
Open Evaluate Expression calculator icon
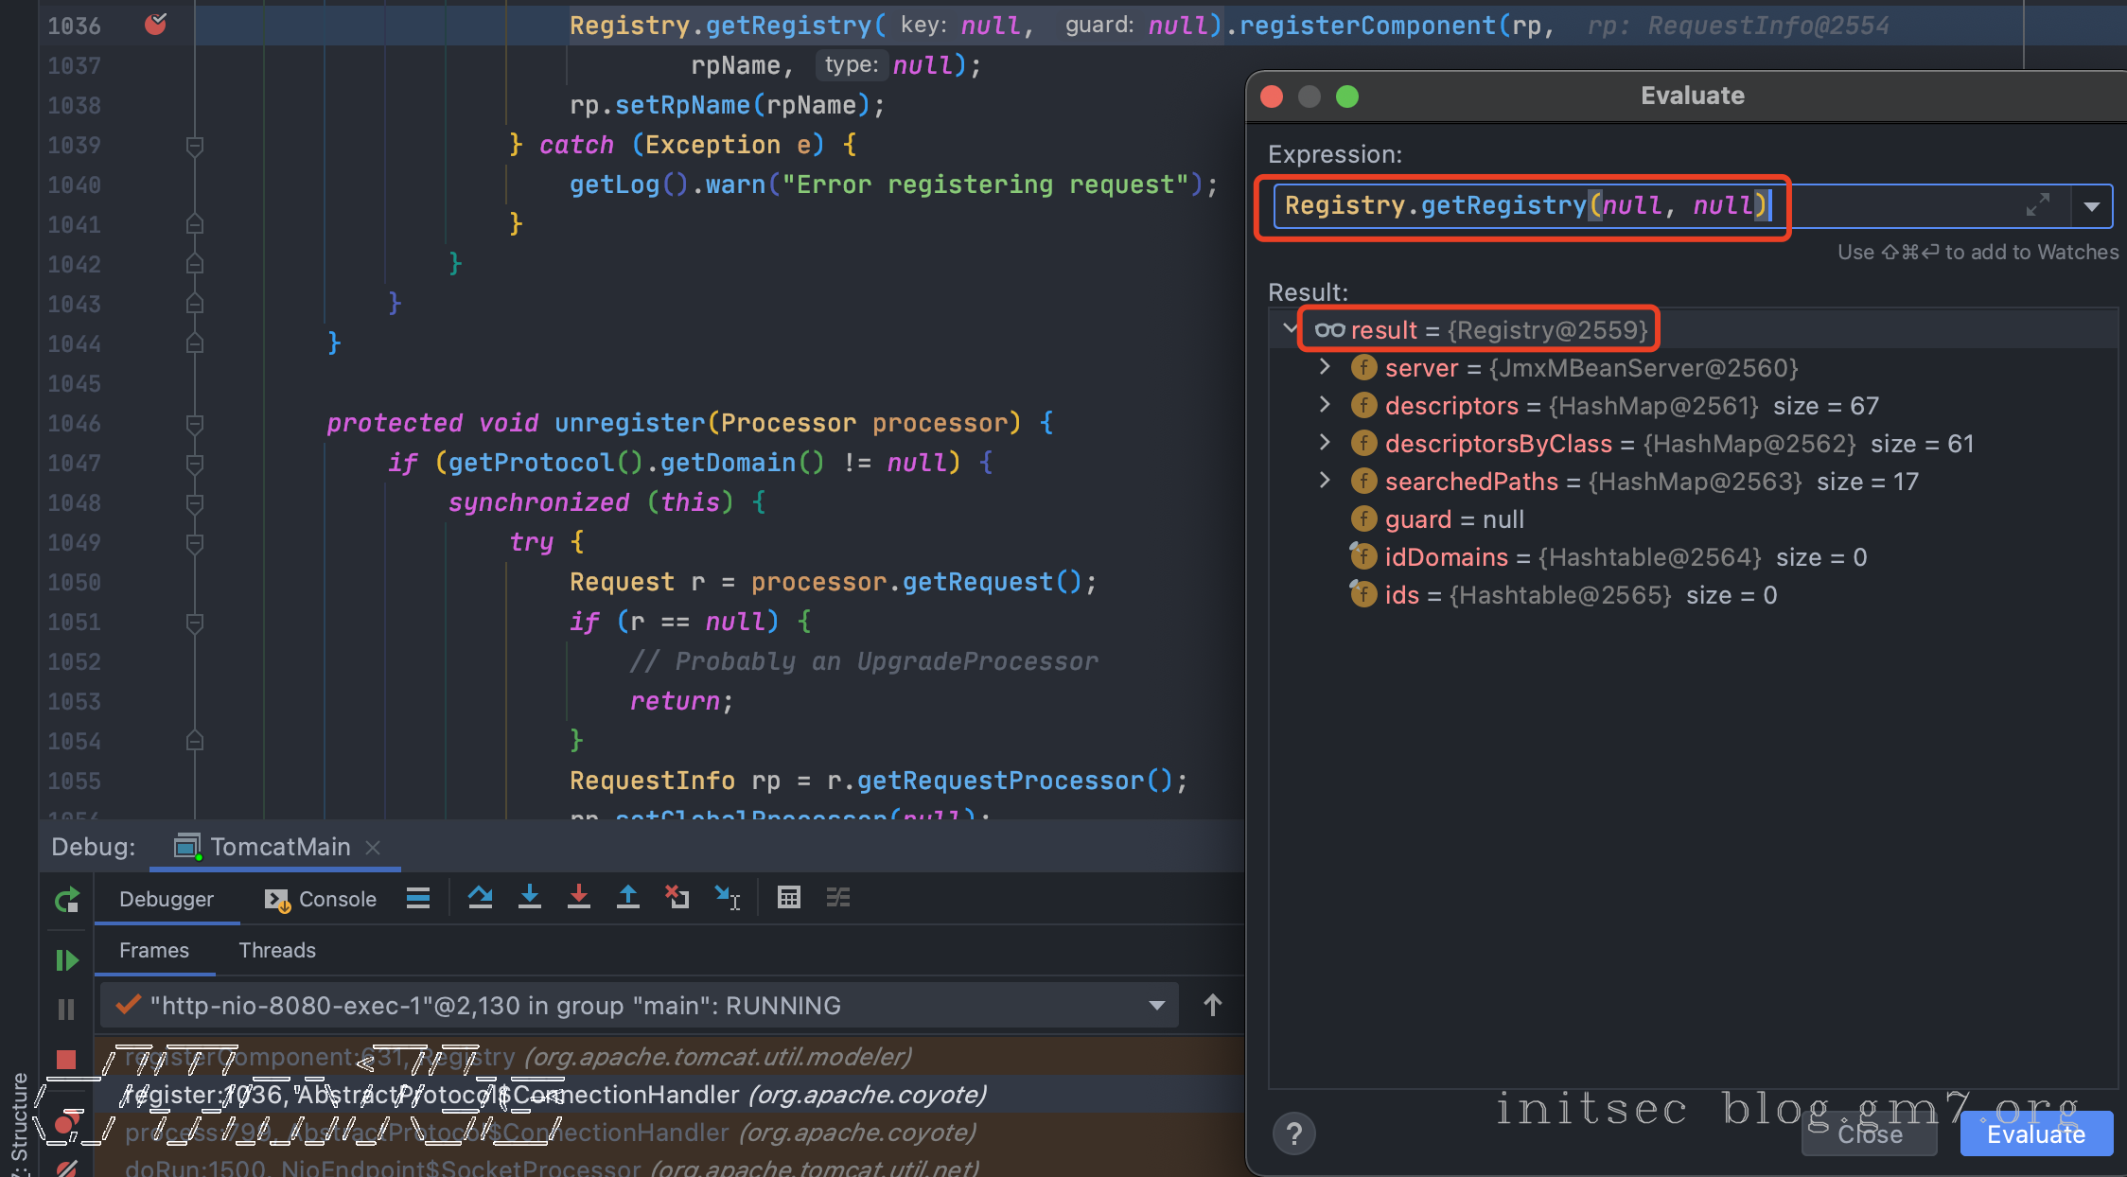pyautogui.click(x=788, y=897)
